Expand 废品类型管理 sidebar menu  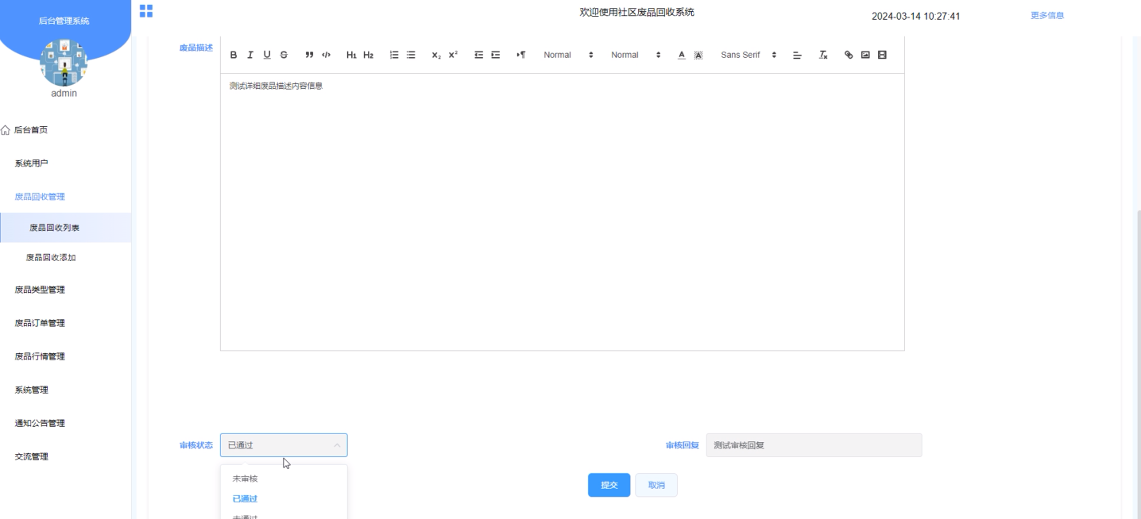[65, 290]
